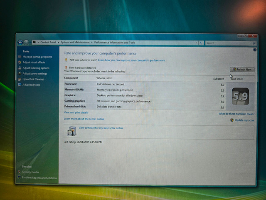
Task: Click the computer icon at address bar start
Action: (34, 42)
